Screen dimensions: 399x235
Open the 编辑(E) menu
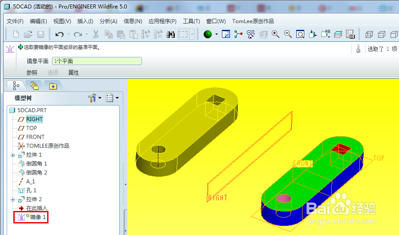38,21
